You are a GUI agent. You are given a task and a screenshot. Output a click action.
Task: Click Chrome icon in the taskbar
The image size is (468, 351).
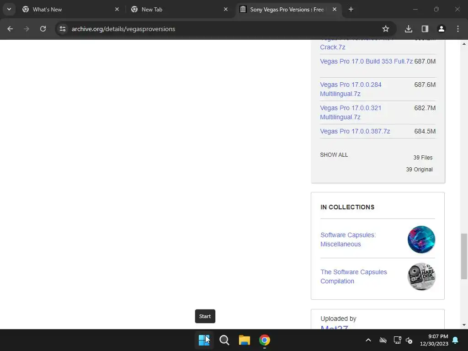coord(265,340)
